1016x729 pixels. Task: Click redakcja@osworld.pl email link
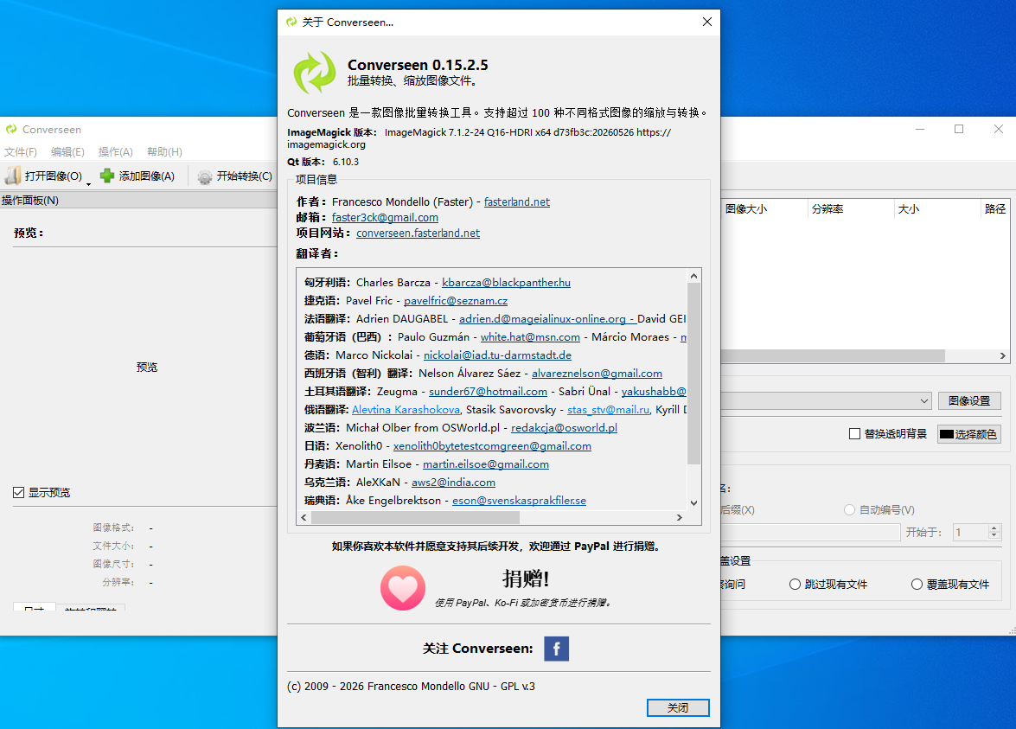pos(564,428)
